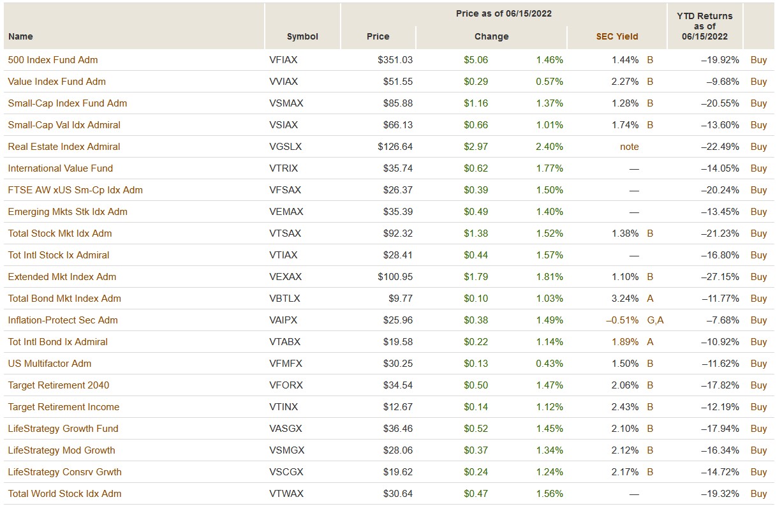The height and width of the screenshot is (518, 782).
Task: Click the note link for VGSLX yield
Action: [x=629, y=147]
